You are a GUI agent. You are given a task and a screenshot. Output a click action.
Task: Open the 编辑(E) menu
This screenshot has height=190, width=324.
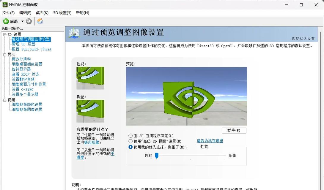tap(25, 13)
